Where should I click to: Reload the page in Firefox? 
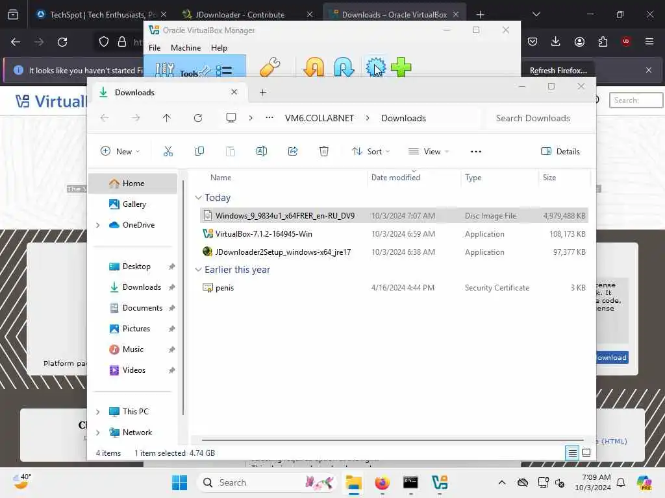point(62,42)
